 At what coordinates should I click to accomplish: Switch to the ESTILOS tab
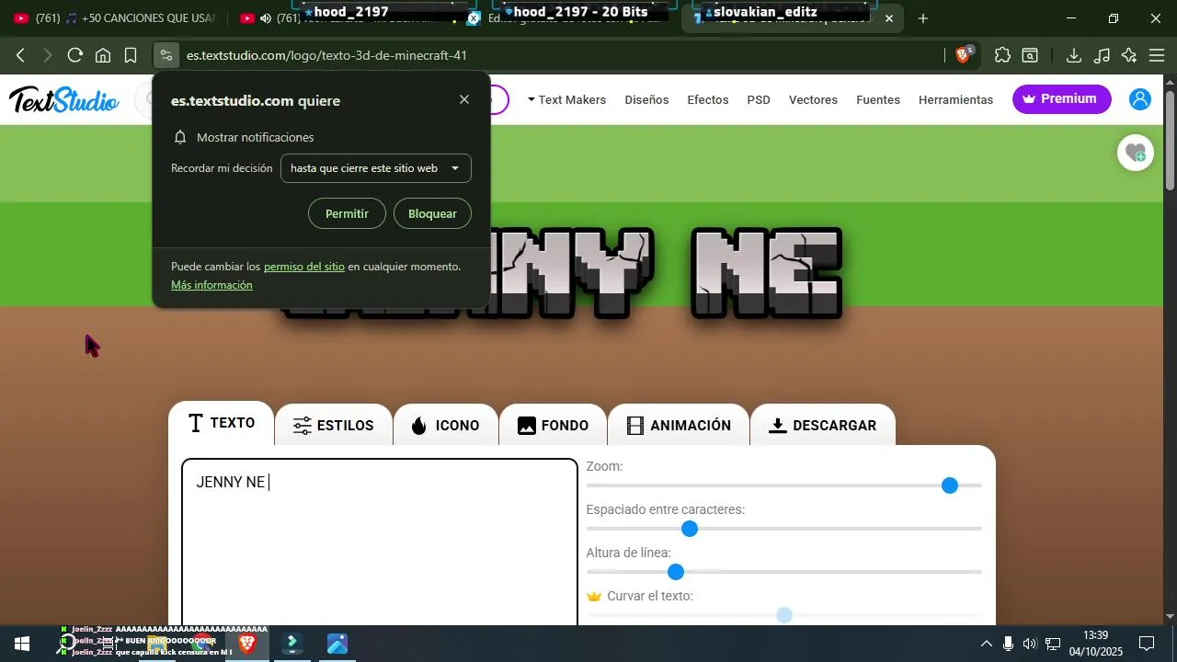[333, 426]
